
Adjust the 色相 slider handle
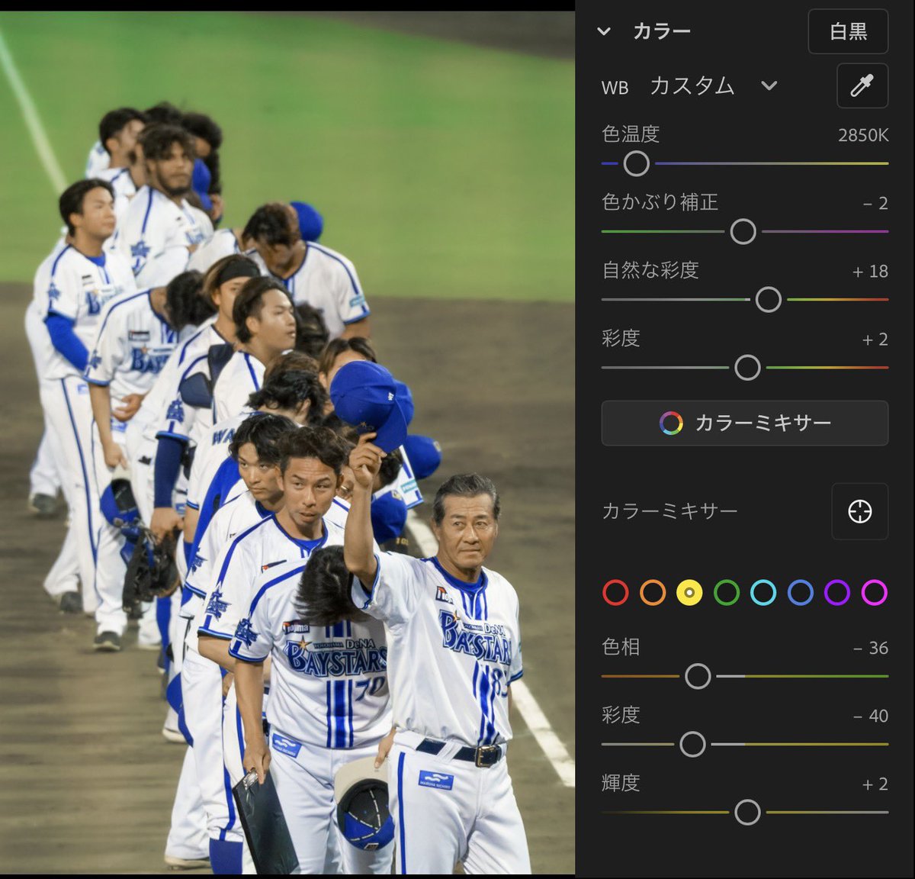698,676
